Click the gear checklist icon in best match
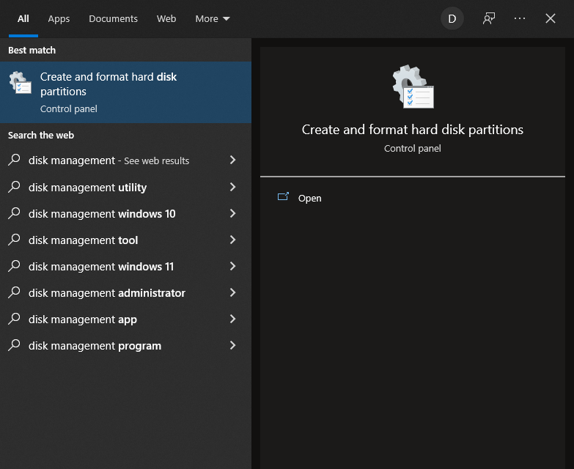The height and width of the screenshot is (469, 574). [x=20, y=82]
